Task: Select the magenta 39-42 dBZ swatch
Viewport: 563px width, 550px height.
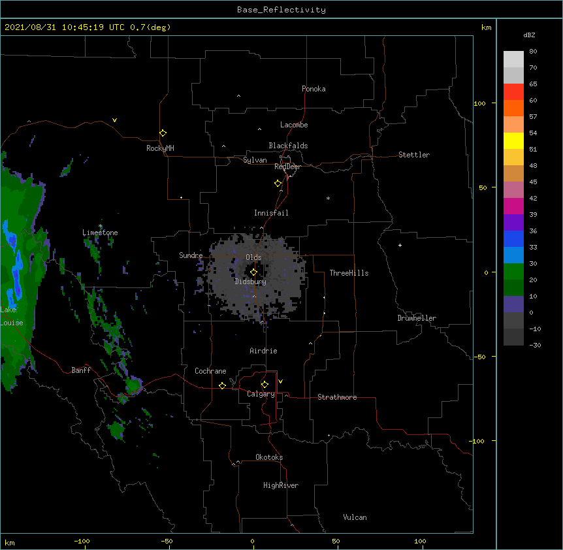Action: (x=513, y=206)
